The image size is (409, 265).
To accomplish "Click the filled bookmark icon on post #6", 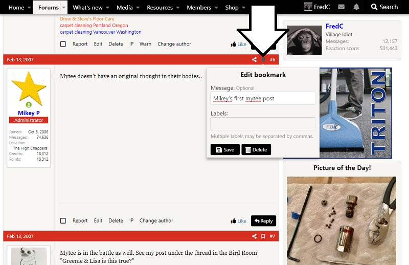I will tap(263, 60).
